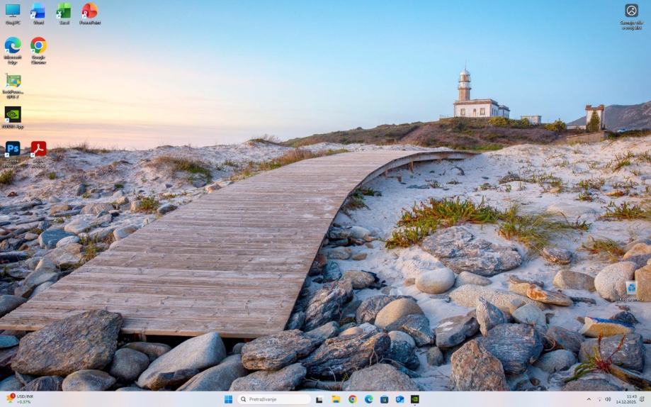651x407 pixels.
Task: Expand the hidden system tray icons
Action: click(x=588, y=399)
